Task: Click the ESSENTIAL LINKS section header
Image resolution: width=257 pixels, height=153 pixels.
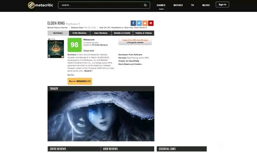Action: tap(182, 149)
